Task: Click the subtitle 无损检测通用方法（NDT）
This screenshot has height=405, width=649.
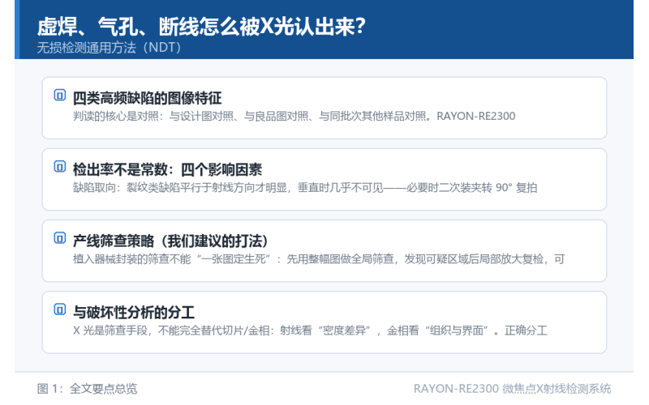Action: pos(110,48)
